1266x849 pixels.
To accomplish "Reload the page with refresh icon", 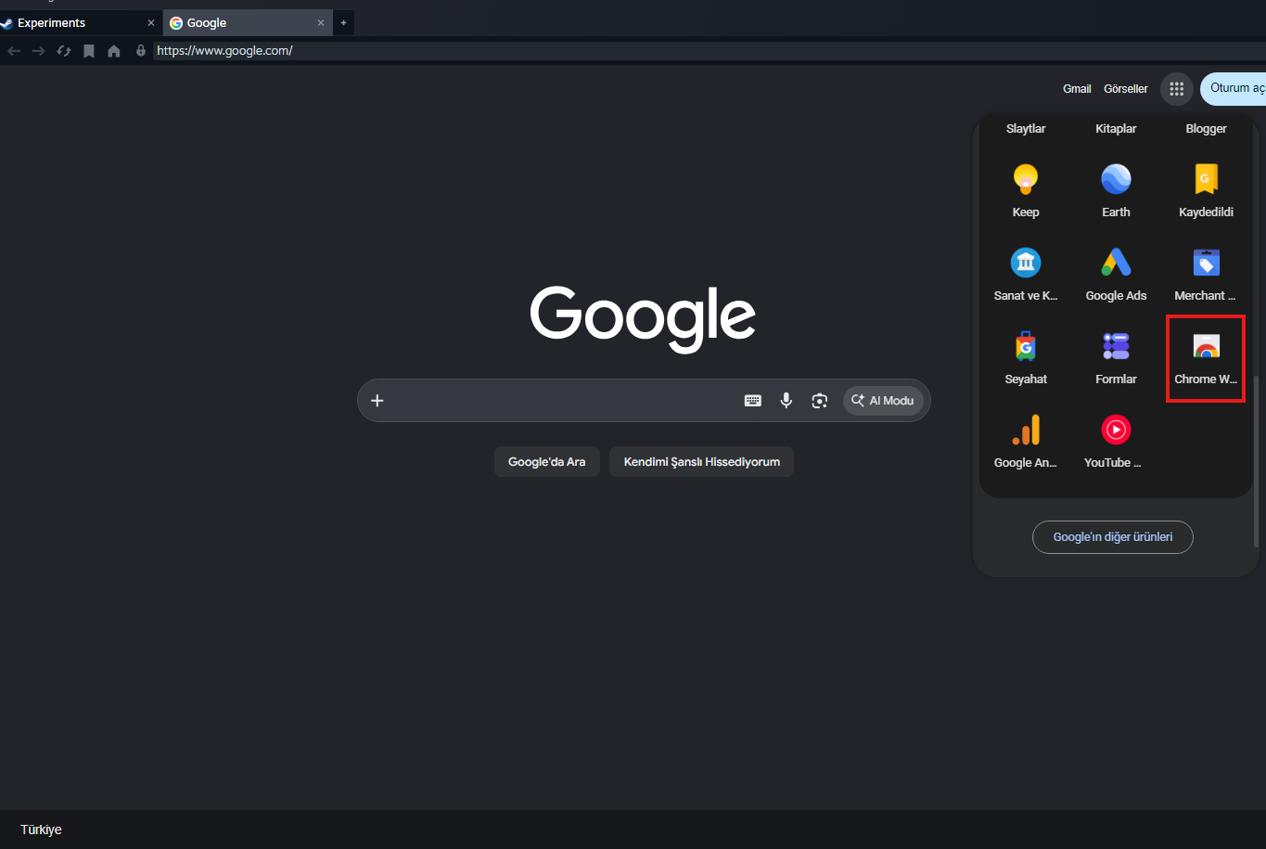I will (64, 51).
